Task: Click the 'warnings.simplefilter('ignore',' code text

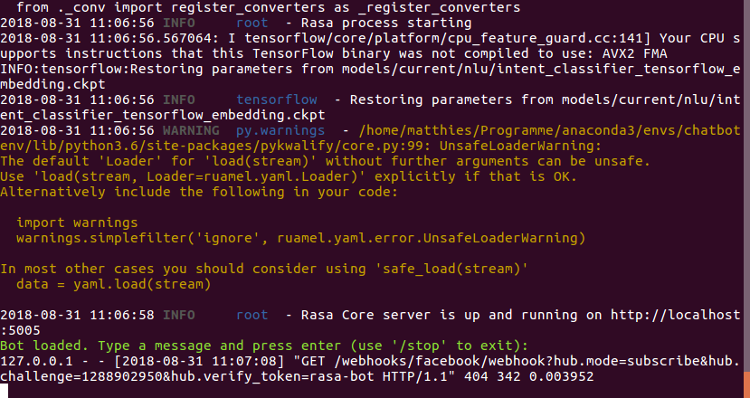Action: (143, 238)
